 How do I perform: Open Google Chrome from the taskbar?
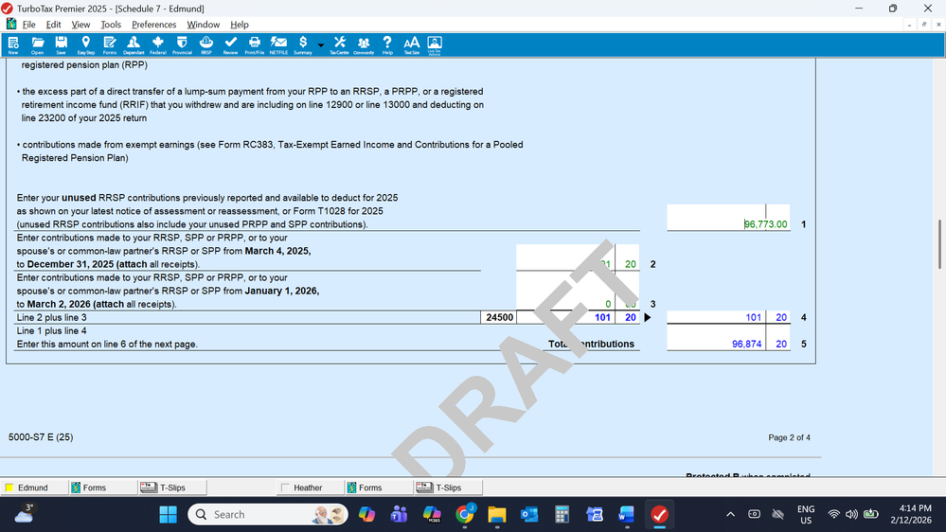[465, 515]
